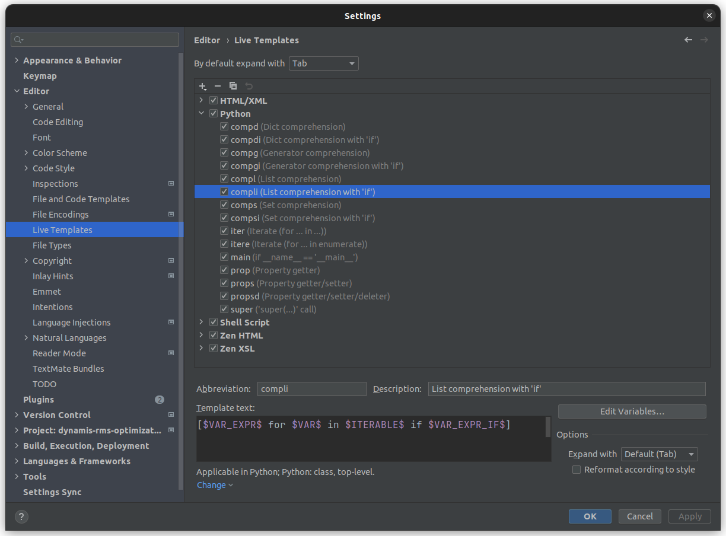Image resolution: width=726 pixels, height=536 pixels.
Task: Restore deleted default templates with revert icon
Action: (x=249, y=86)
